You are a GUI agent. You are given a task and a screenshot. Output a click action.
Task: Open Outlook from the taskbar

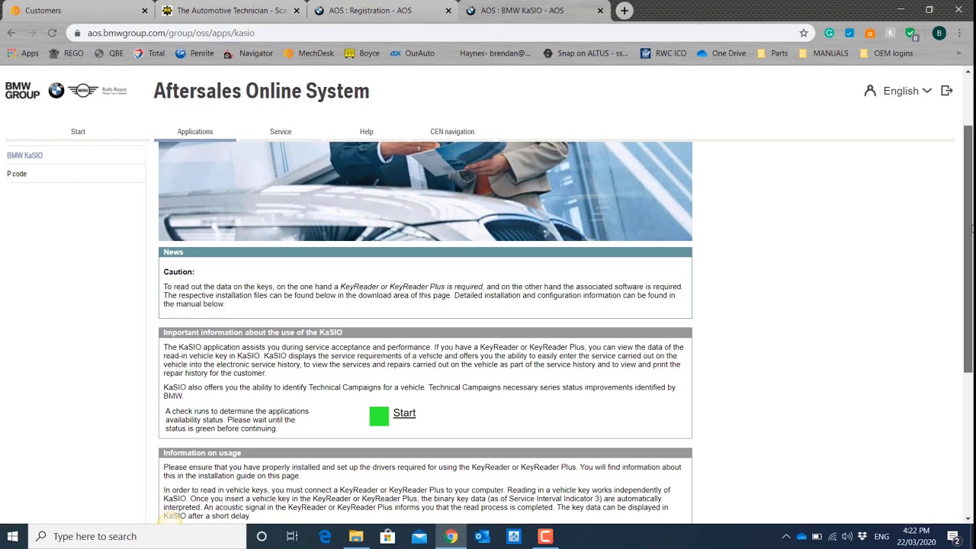click(x=482, y=536)
